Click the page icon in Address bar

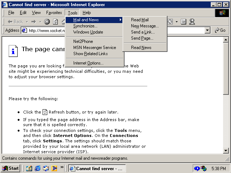[x=24, y=30]
